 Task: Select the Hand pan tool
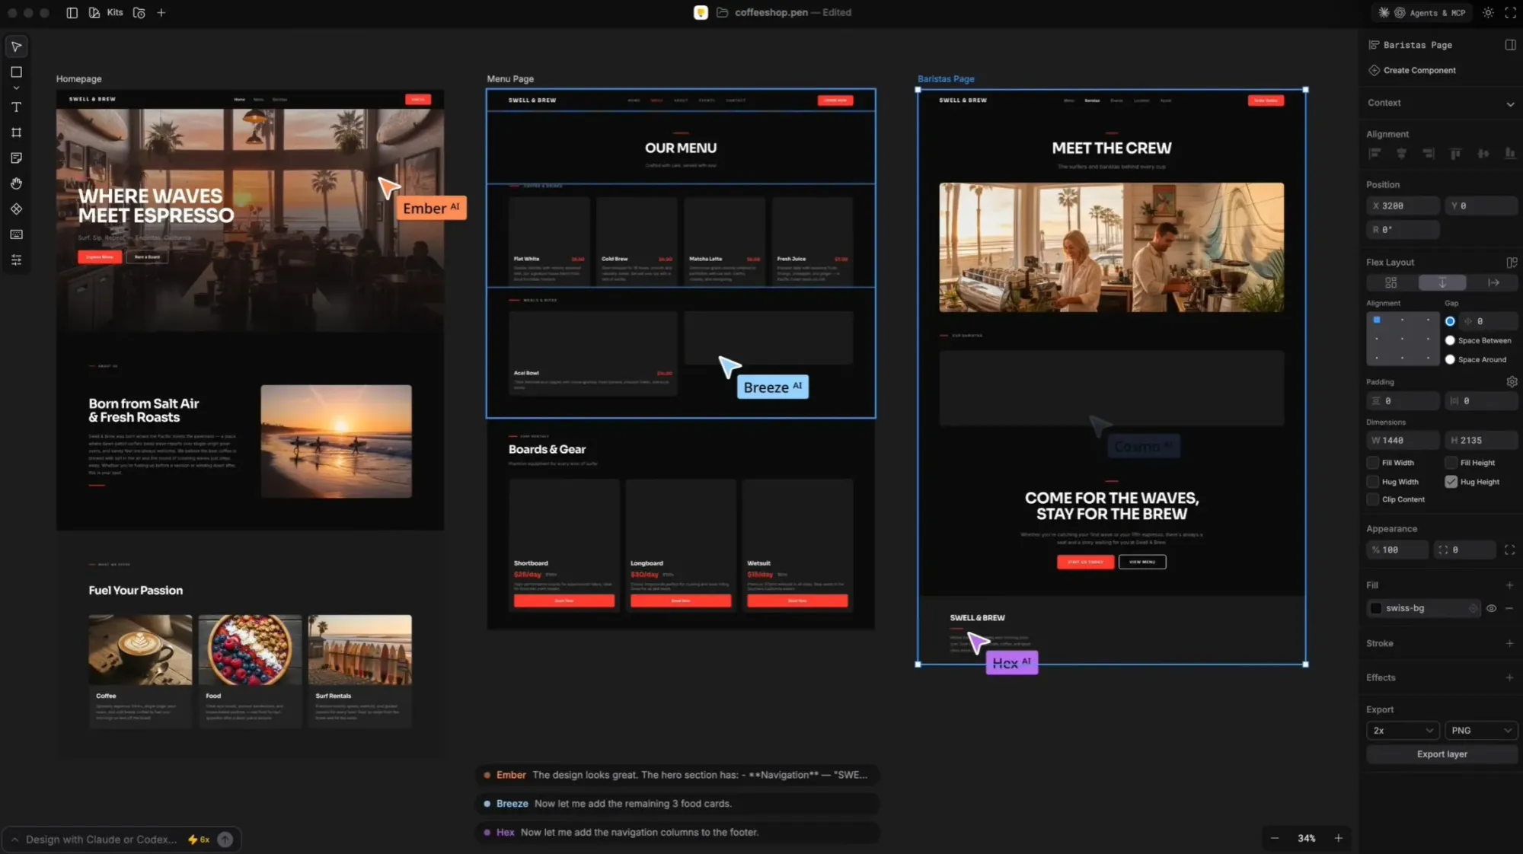coord(16,183)
